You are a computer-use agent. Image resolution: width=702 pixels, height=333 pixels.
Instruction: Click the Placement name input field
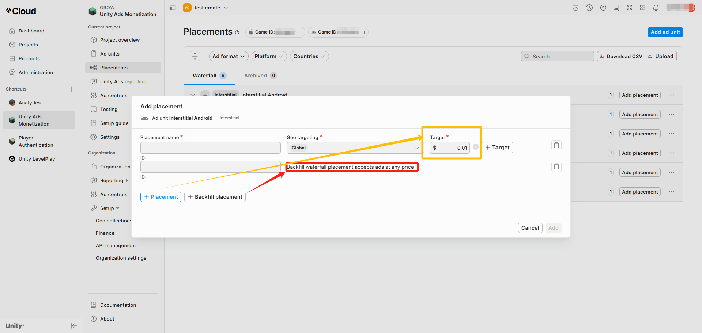click(210, 148)
